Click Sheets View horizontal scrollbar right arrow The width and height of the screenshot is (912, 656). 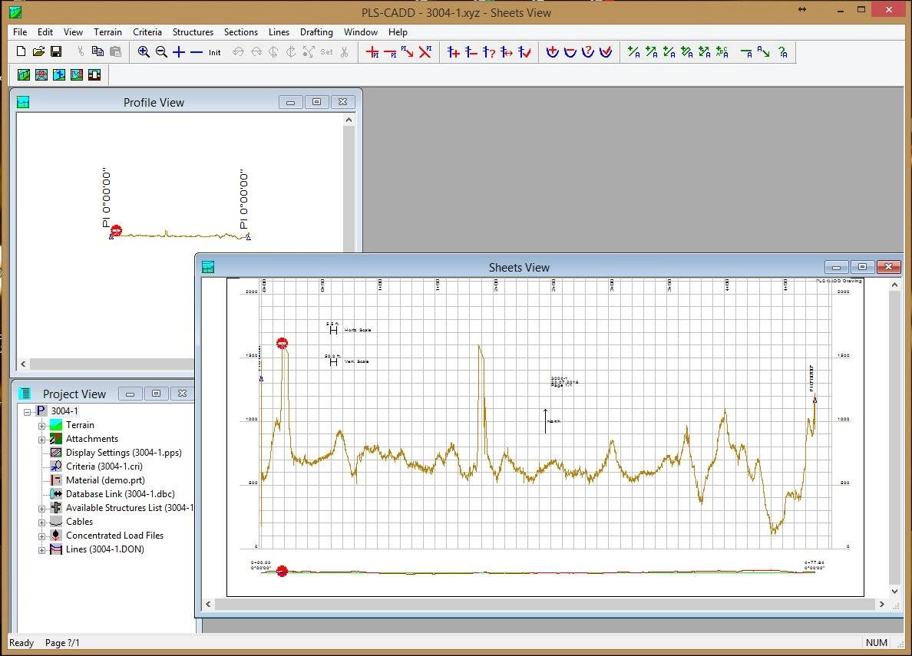pyautogui.click(x=882, y=605)
